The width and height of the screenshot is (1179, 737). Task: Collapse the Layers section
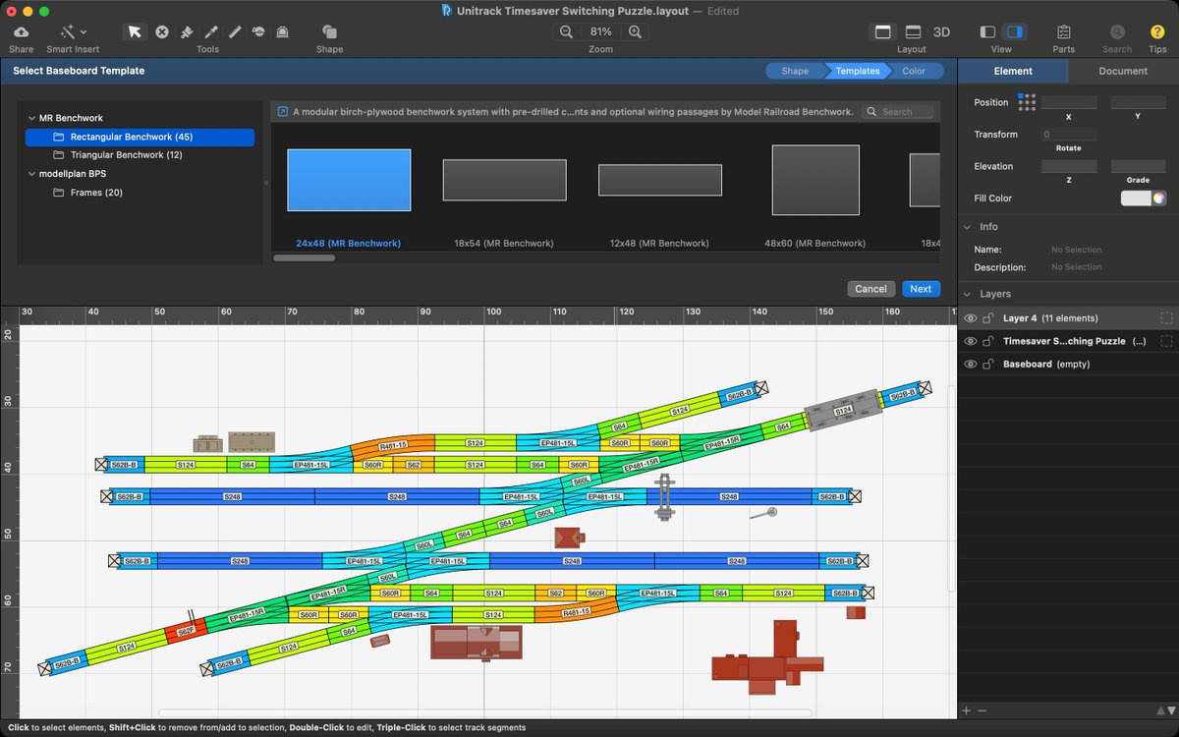tap(967, 294)
